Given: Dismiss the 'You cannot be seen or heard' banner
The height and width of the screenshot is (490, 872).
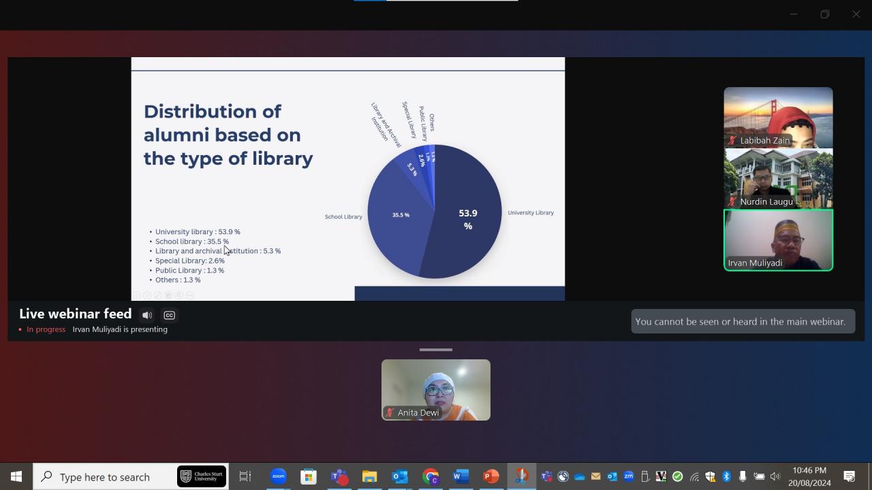Looking at the screenshot, I should click(742, 321).
